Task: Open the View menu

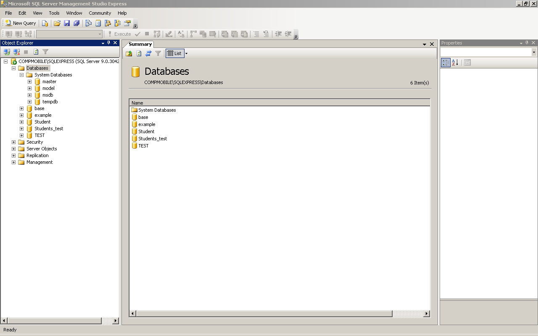Action: 37,13
